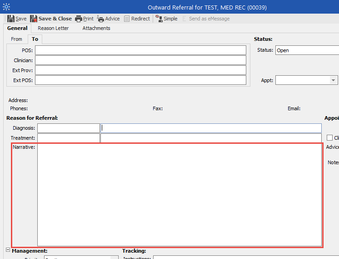Viewport: 339px width, 259px height.
Task: Click the Diagnosis code field
Action: (68, 128)
